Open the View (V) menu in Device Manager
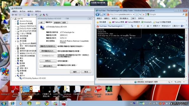 (30, 11)
